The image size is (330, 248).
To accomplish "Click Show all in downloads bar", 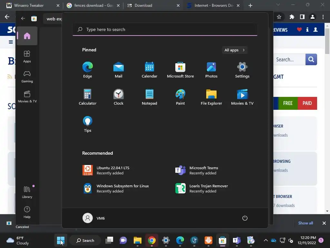I will coord(306,223).
